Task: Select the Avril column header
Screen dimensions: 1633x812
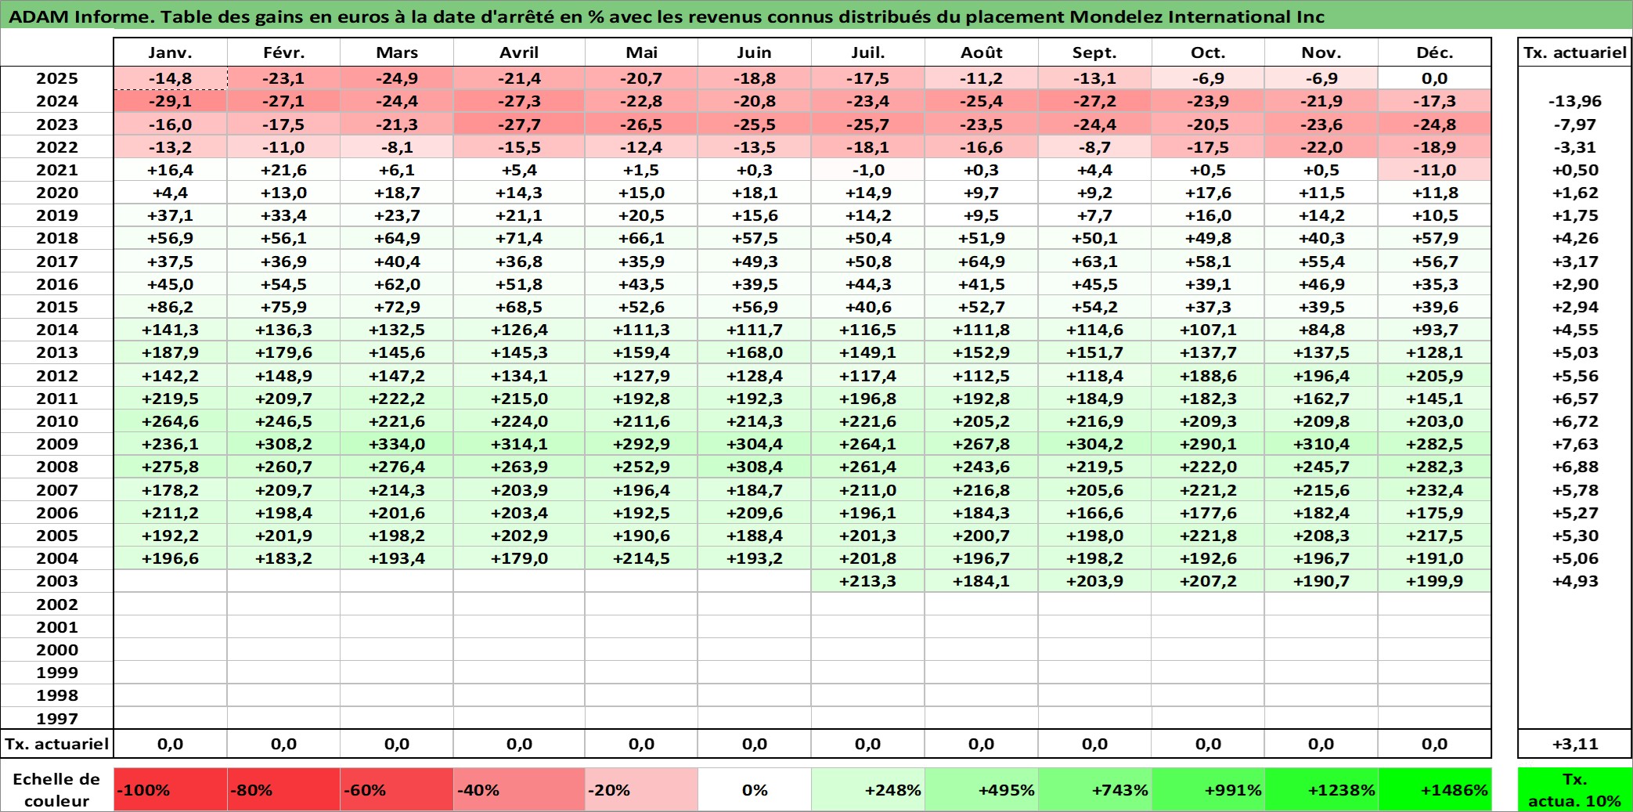Action: point(519,52)
